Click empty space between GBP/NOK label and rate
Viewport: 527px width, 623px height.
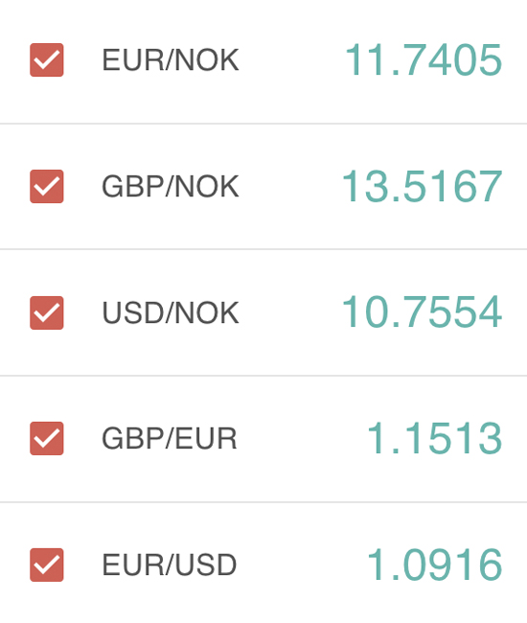click(290, 186)
